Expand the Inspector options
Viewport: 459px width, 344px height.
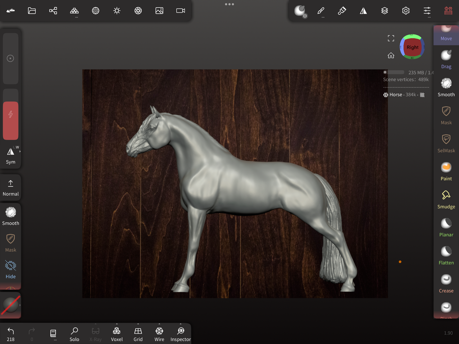pos(180,324)
